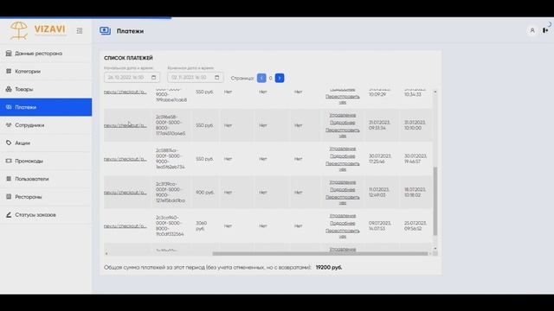Click the 19200 руб. total sum
The image size is (554, 311).
click(x=329, y=268)
